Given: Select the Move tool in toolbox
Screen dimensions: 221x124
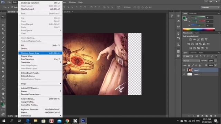Looking at the screenshot, I should coord(3,17).
